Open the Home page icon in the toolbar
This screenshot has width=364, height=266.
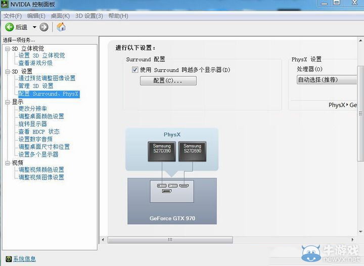click(x=61, y=27)
